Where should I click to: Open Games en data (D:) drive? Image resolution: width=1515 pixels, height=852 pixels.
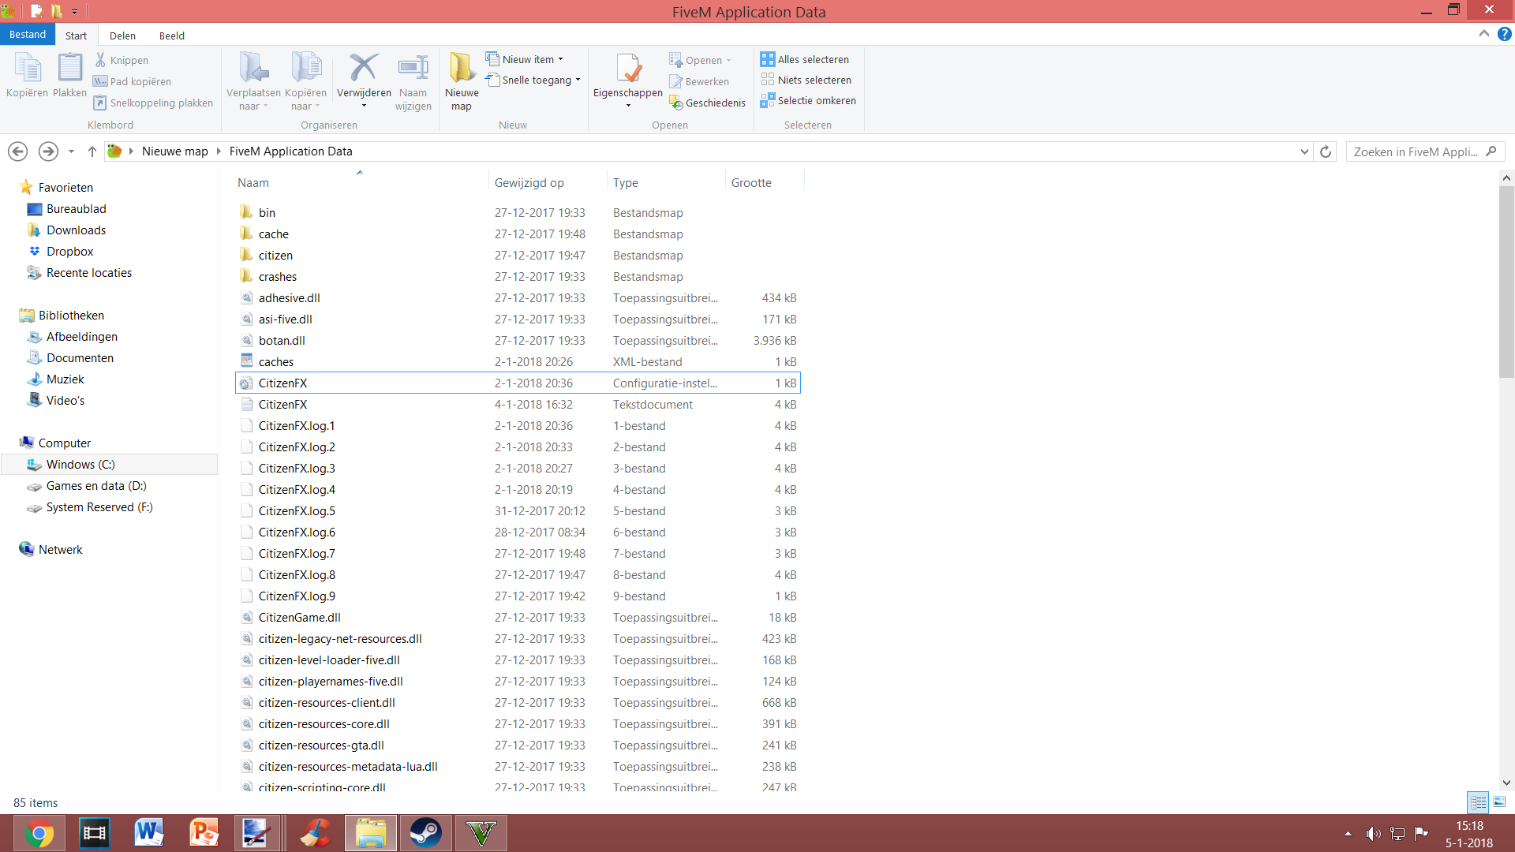pos(96,486)
